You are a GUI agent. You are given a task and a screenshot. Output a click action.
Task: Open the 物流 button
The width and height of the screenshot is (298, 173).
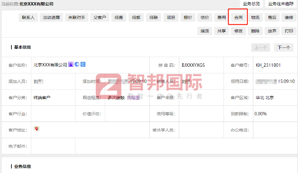click(x=255, y=17)
